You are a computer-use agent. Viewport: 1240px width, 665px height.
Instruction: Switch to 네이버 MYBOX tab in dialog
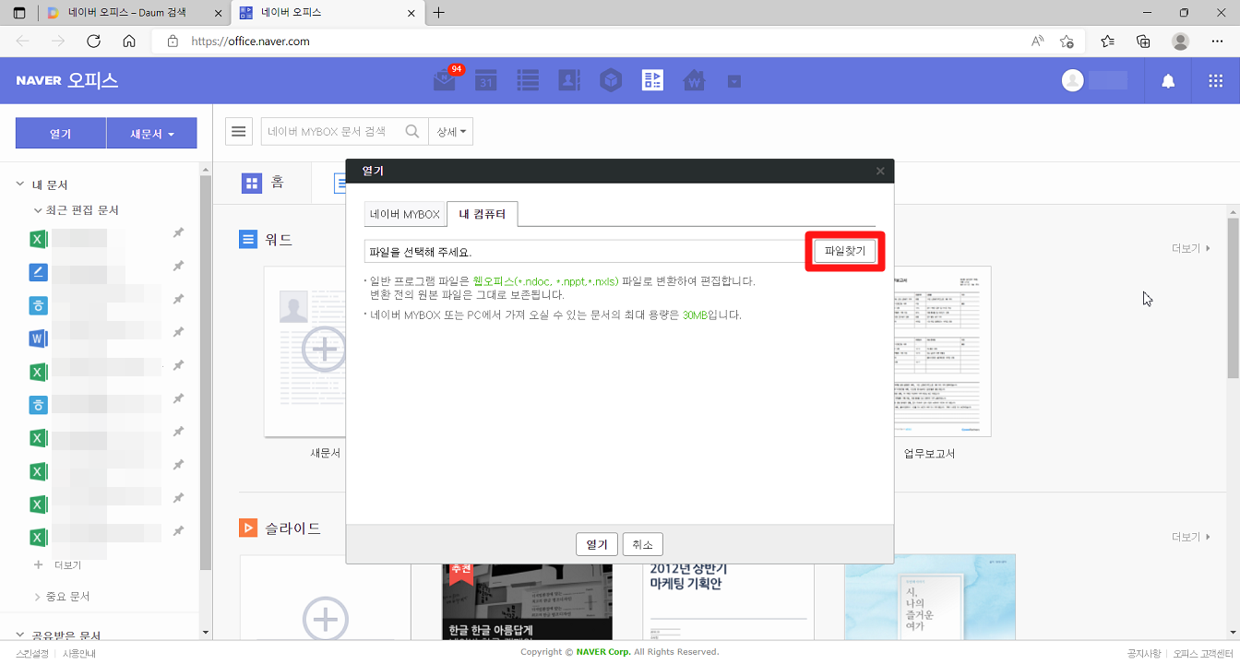tap(405, 214)
